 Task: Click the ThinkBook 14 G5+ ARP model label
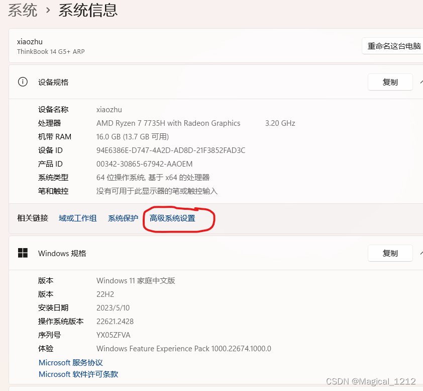(x=51, y=51)
